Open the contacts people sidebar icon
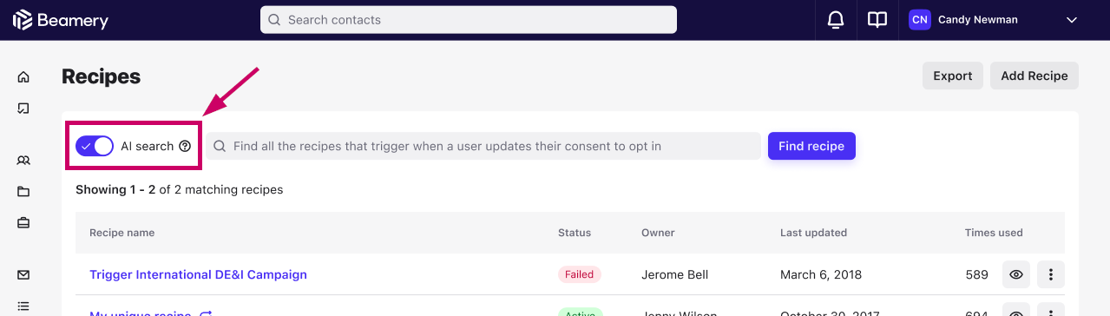The width and height of the screenshot is (1110, 316). (x=23, y=161)
